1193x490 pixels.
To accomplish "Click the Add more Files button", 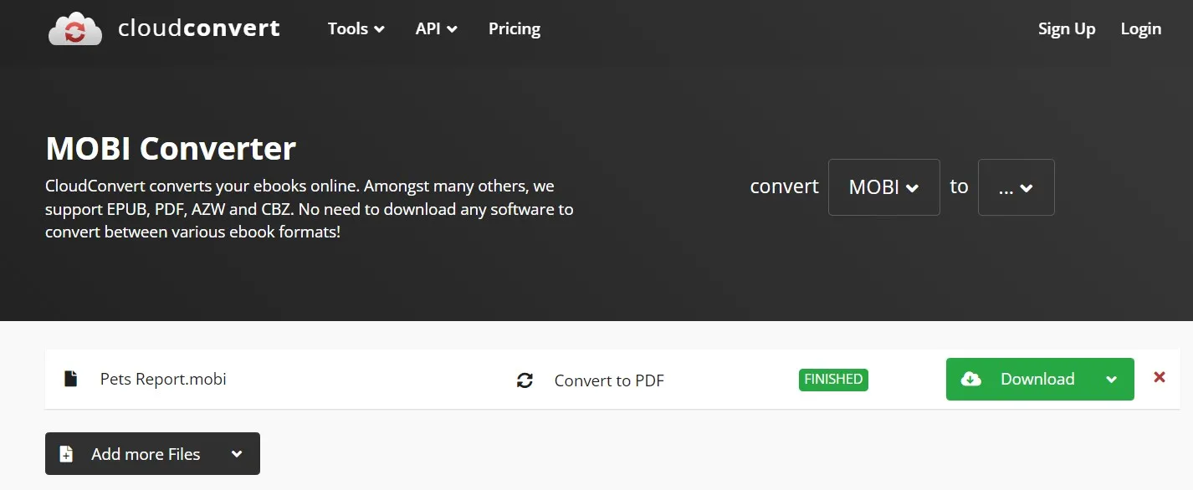I will coord(144,453).
